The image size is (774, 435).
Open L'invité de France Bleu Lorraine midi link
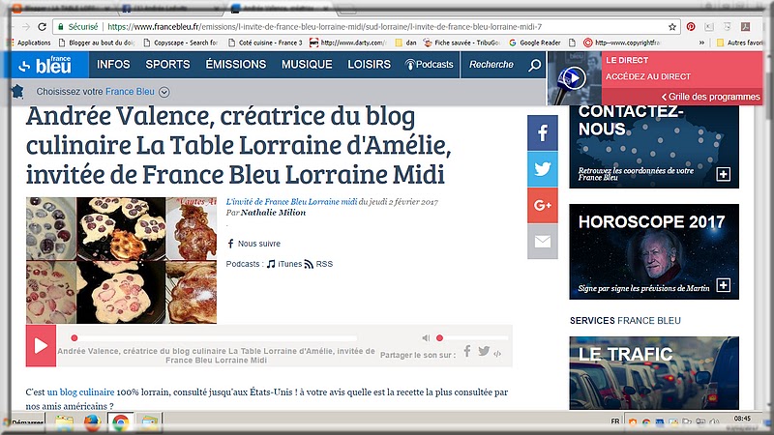click(291, 202)
